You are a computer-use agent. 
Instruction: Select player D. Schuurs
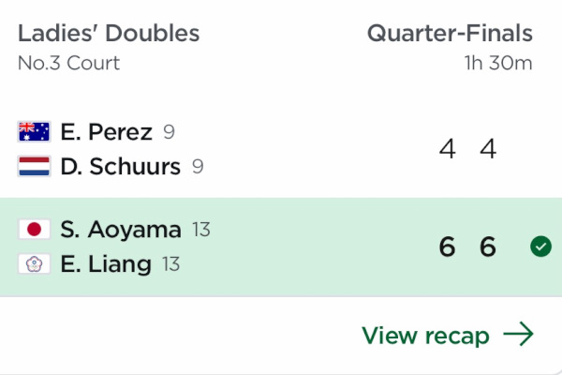coord(121,166)
